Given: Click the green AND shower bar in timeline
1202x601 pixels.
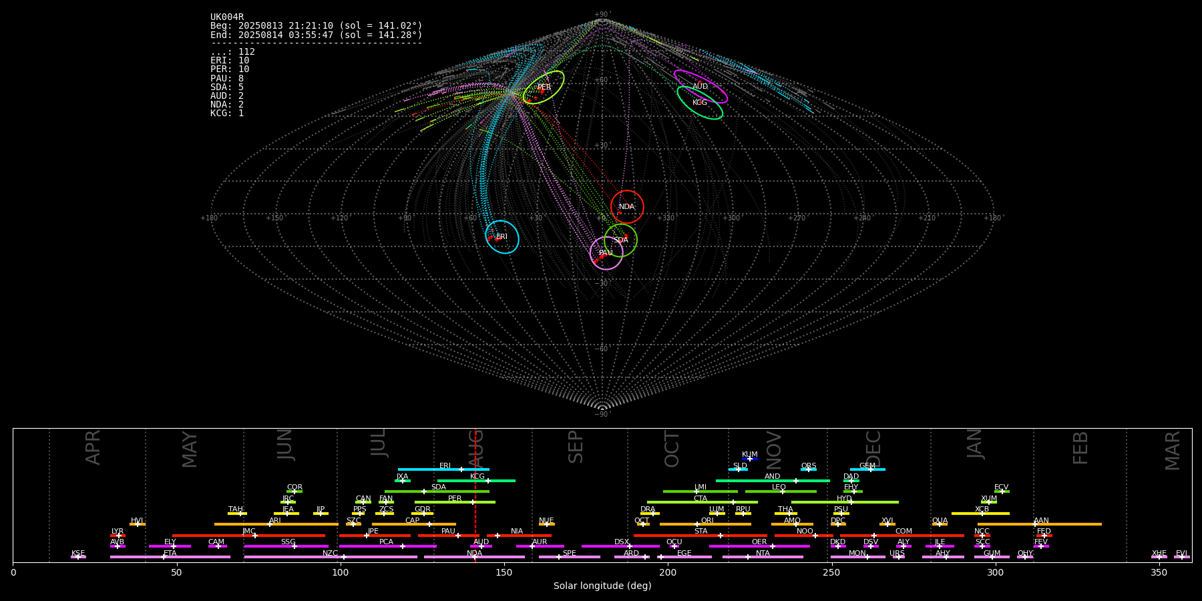Looking at the screenshot, I should (x=773, y=481).
